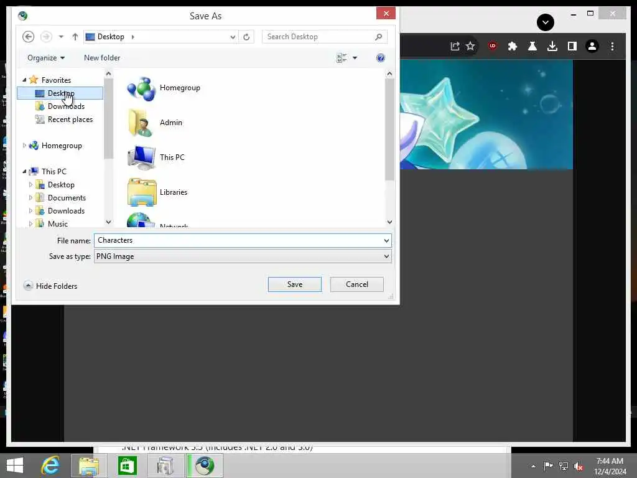Bookmark page with star icon
The height and width of the screenshot is (478, 637).
(470, 46)
